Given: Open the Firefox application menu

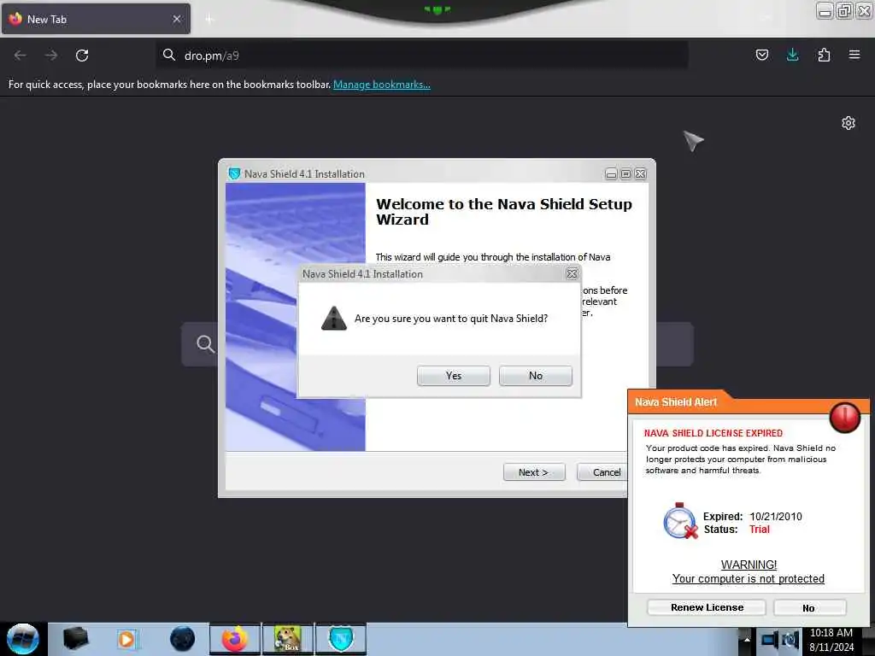Looking at the screenshot, I should coord(854,55).
